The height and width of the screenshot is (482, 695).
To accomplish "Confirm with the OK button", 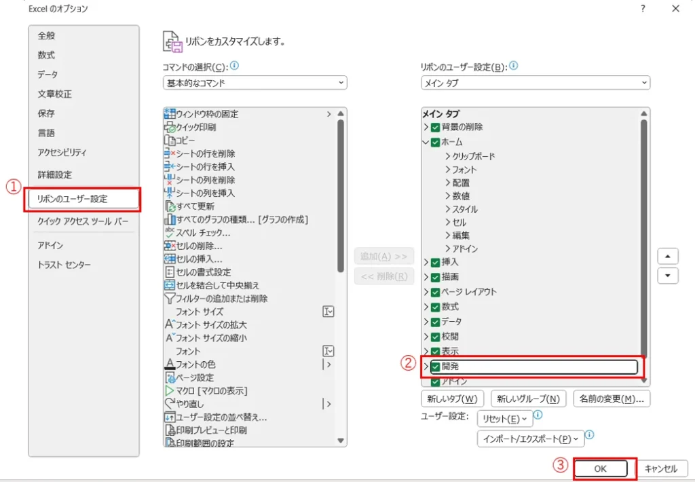I will pyautogui.click(x=601, y=468).
